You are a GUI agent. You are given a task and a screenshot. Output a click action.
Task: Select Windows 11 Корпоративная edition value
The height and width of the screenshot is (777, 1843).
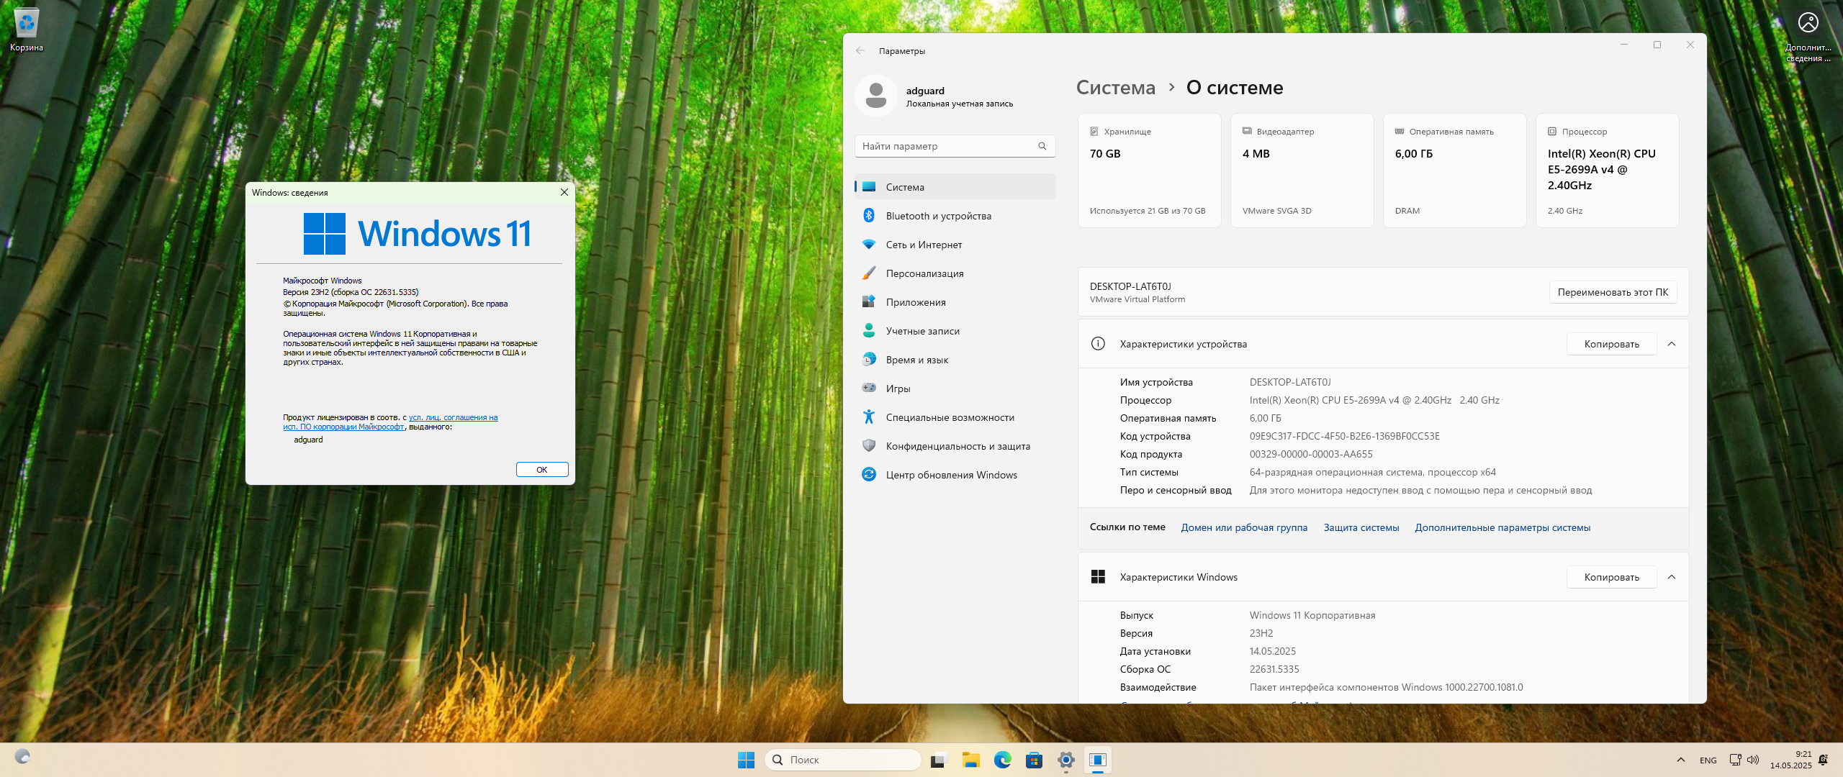(1312, 615)
